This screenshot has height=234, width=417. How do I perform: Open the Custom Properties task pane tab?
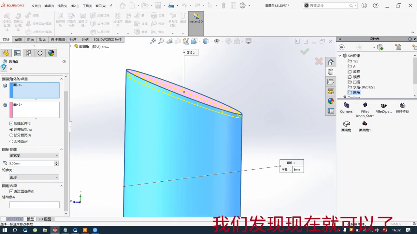click(331, 111)
